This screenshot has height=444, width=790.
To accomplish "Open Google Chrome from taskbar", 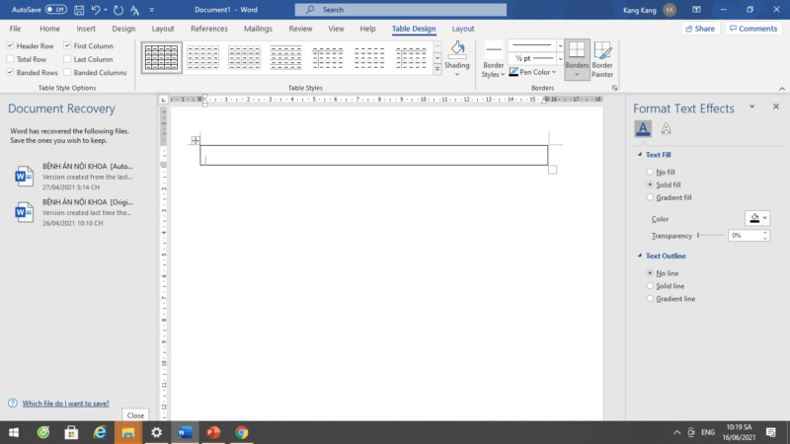I will pos(241,432).
